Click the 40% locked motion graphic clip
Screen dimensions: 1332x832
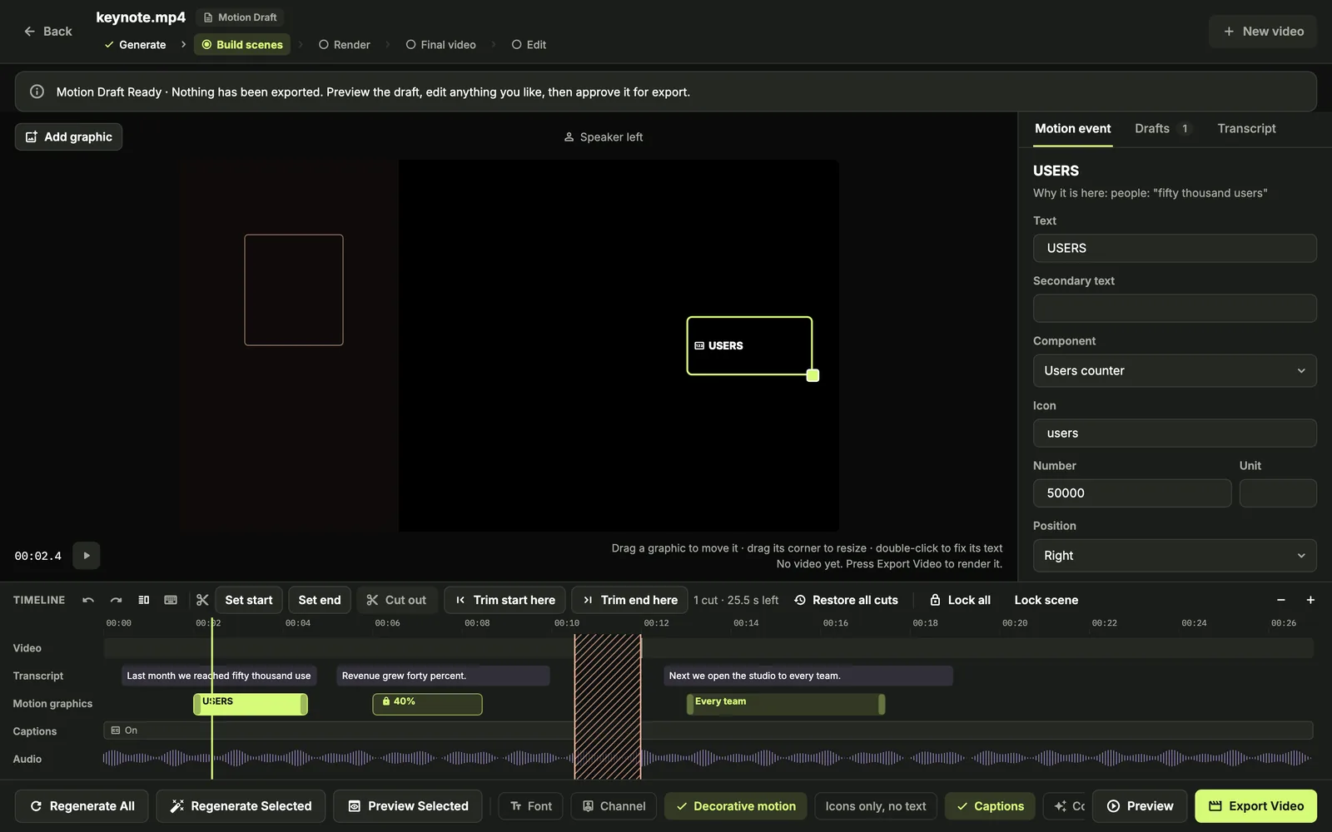(x=427, y=704)
